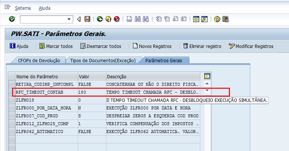This screenshot has width=289, height=151.
Task: Click the Novos Registros button
Action: pos(152,46)
